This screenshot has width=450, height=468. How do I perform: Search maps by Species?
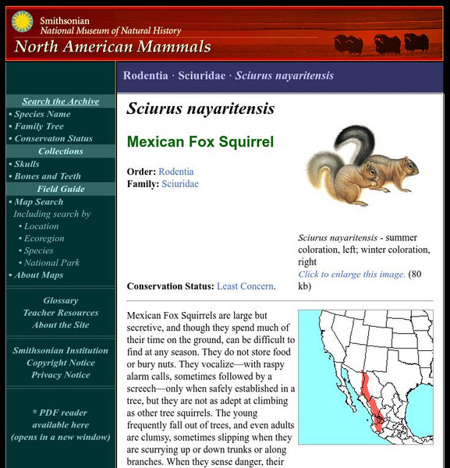38,250
